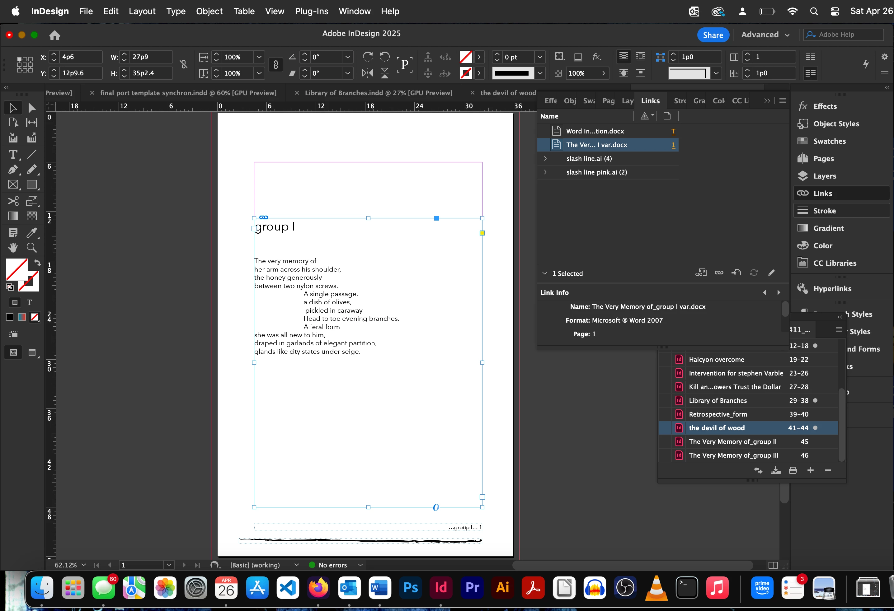Click the Share button
This screenshot has height=611, width=894.
click(x=713, y=35)
